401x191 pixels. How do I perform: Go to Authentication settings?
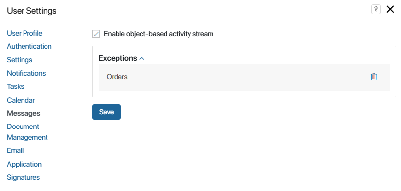[x=29, y=46]
